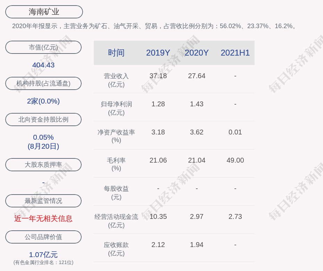The width and height of the screenshot is (323, 271).
Task: Click gross margin value 21.04
Action: (x=197, y=160)
